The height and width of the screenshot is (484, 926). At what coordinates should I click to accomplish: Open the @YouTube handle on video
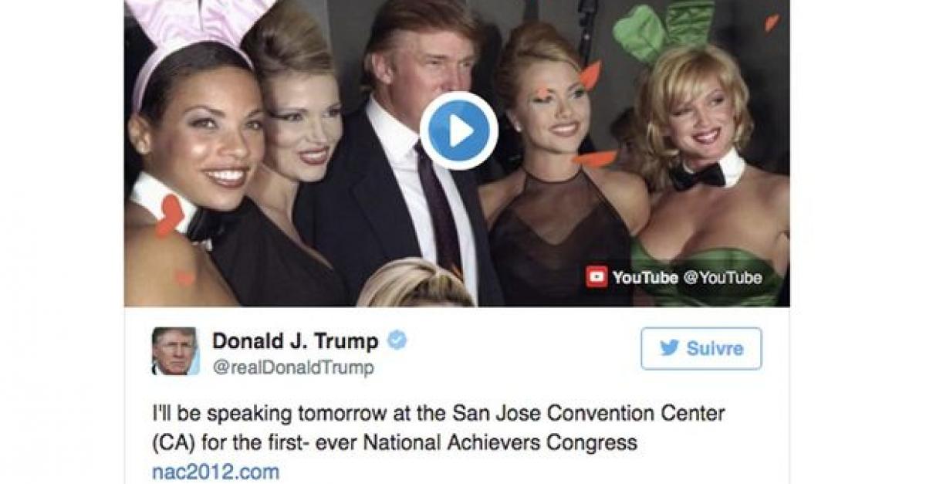722,278
